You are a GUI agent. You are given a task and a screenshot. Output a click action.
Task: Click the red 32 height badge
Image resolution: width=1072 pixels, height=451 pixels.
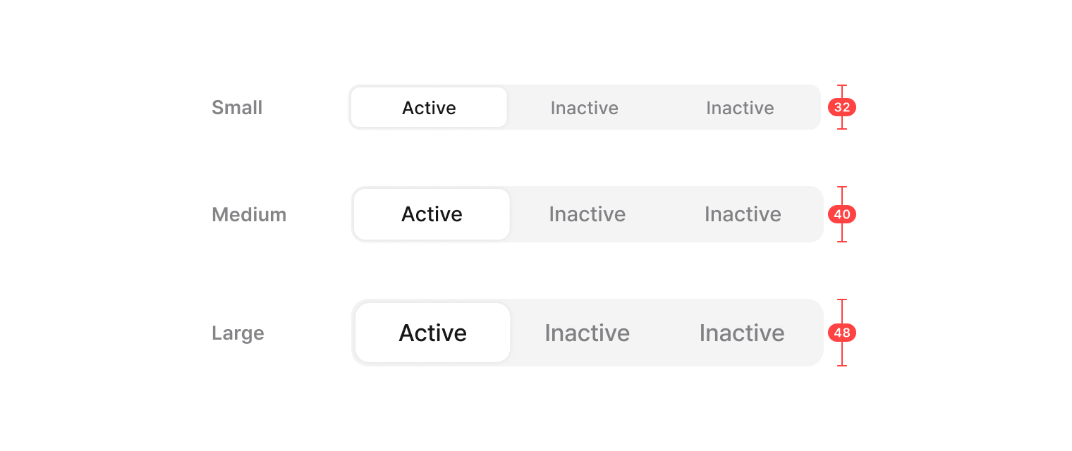click(842, 108)
